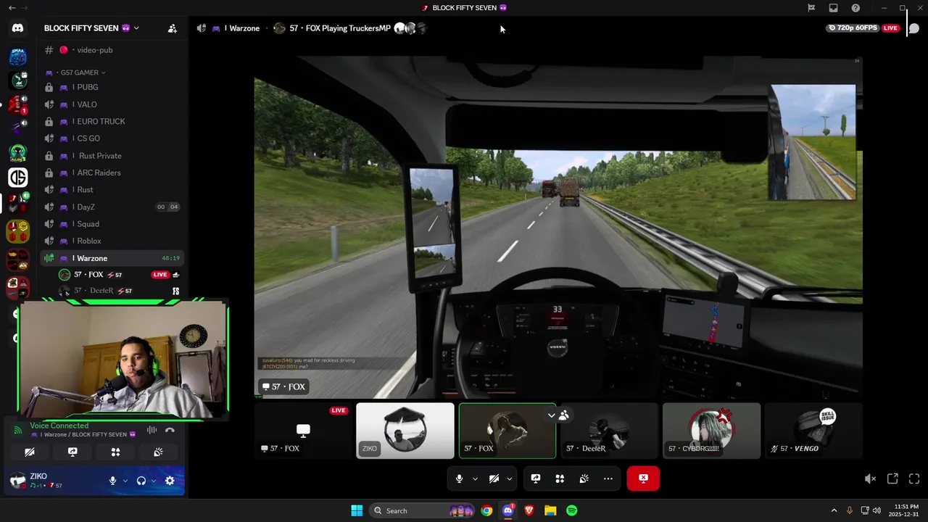Click the flag icon in the title bar

[x=811, y=8]
